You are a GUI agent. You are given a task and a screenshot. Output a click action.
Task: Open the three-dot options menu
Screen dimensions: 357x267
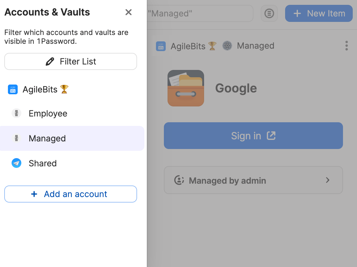point(346,46)
